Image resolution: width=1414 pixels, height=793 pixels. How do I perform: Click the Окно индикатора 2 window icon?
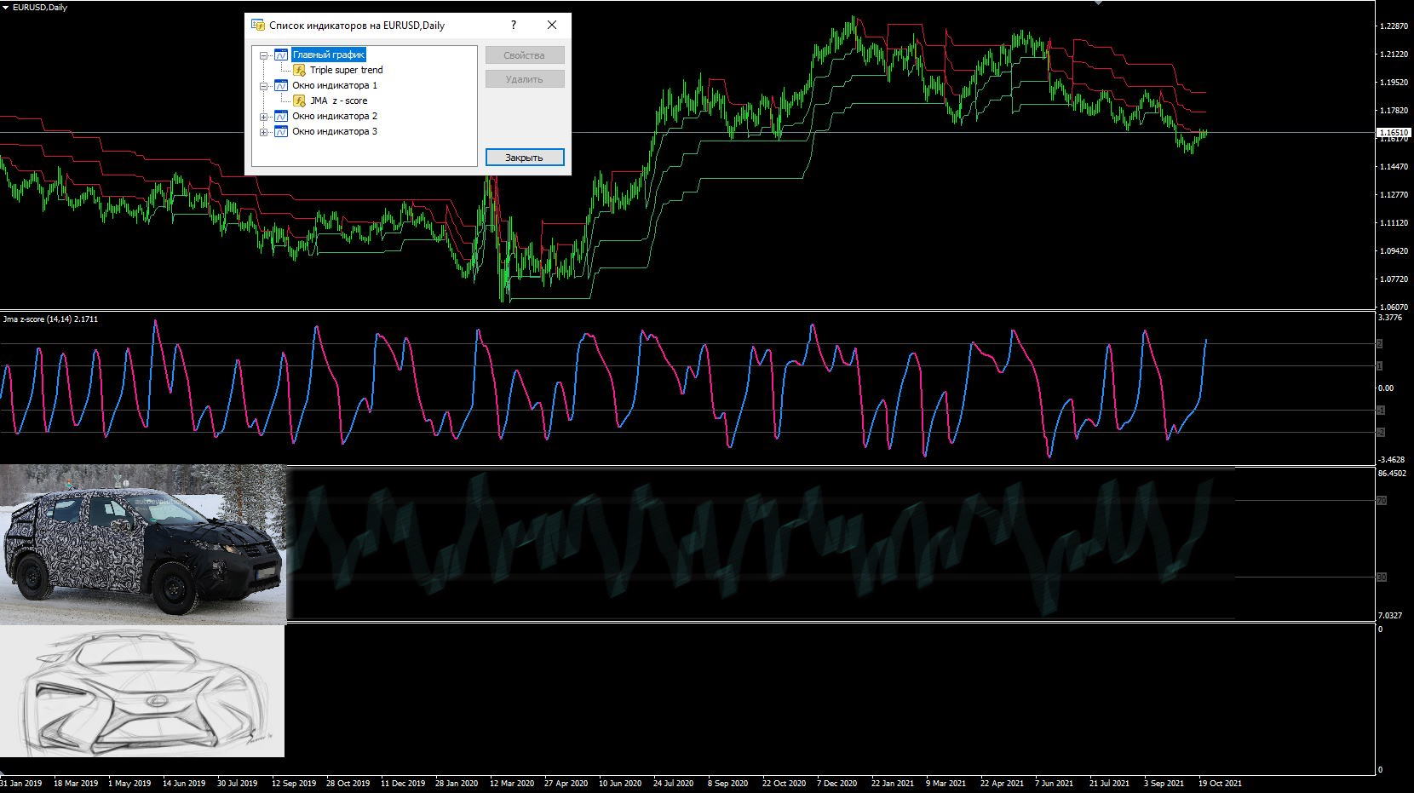click(281, 116)
